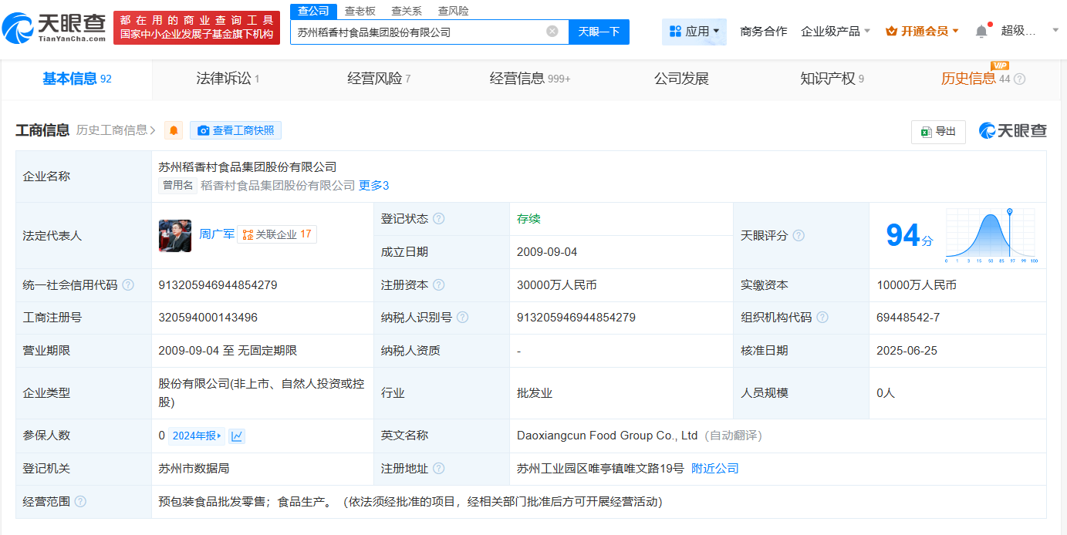Click the orange alert bell beside 历史工商信息
This screenshot has height=535, width=1067.
(x=174, y=130)
